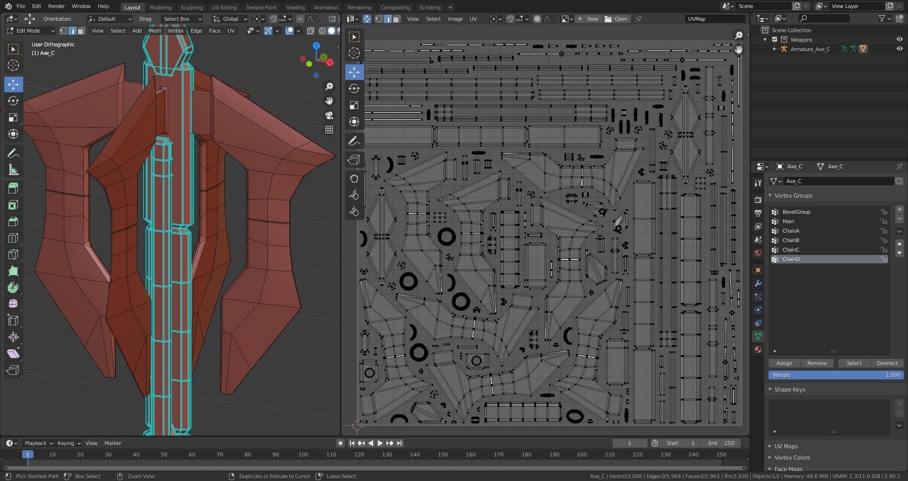Toggle lock on the ChainD vertex group
Image resolution: width=908 pixels, height=481 pixels.
coord(883,259)
